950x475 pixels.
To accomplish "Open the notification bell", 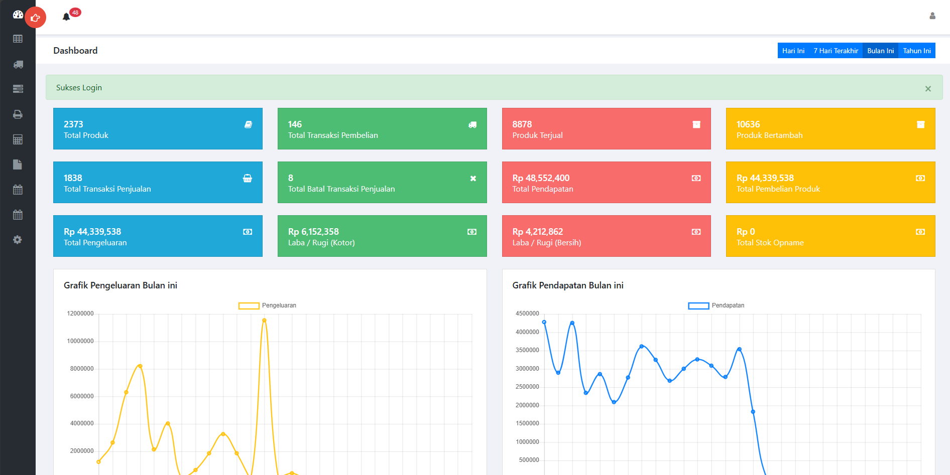I will click(x=66, y=17).
